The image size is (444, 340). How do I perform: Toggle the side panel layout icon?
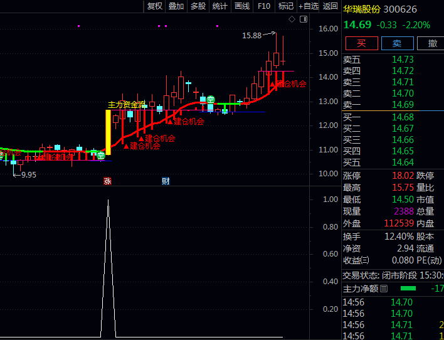pos(304,19)
